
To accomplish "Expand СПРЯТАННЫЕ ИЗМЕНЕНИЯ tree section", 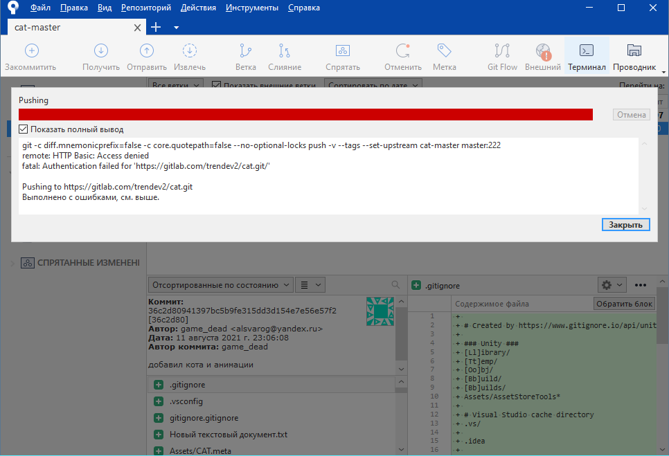I will (x=13, y=263).
